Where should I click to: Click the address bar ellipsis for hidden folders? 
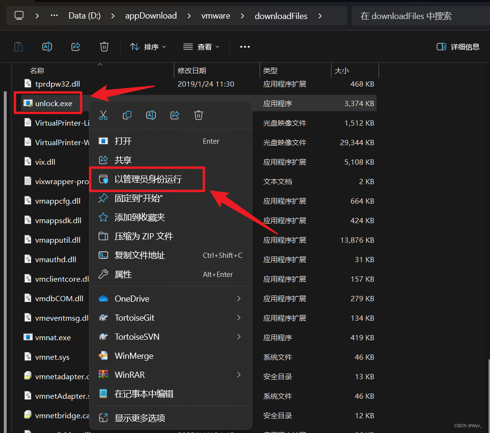point(54,15)
